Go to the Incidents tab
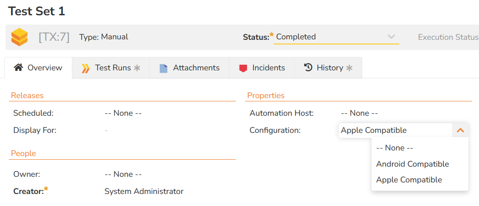Image resolution: width=479 pixels, height=206 pixels. point(268,68)
